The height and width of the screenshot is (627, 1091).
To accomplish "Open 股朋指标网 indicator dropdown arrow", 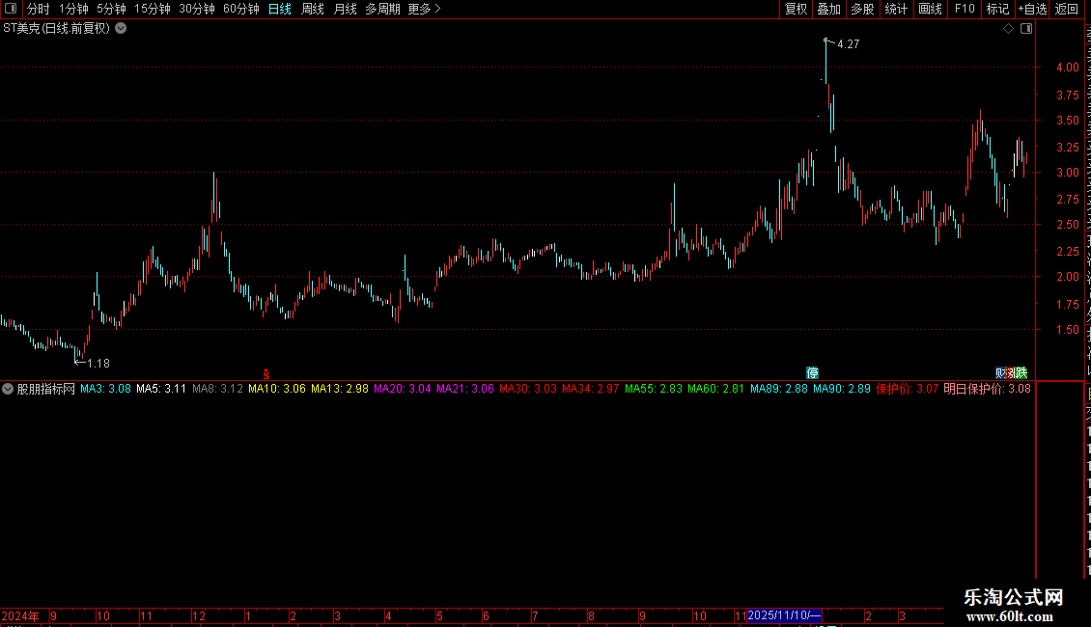I will tap(8, 389).
